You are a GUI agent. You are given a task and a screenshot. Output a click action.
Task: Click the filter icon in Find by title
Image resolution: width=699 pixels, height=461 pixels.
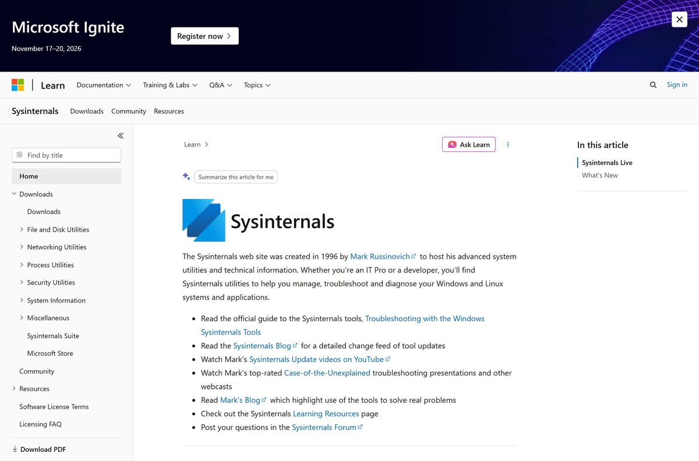(x=20, y=155)
